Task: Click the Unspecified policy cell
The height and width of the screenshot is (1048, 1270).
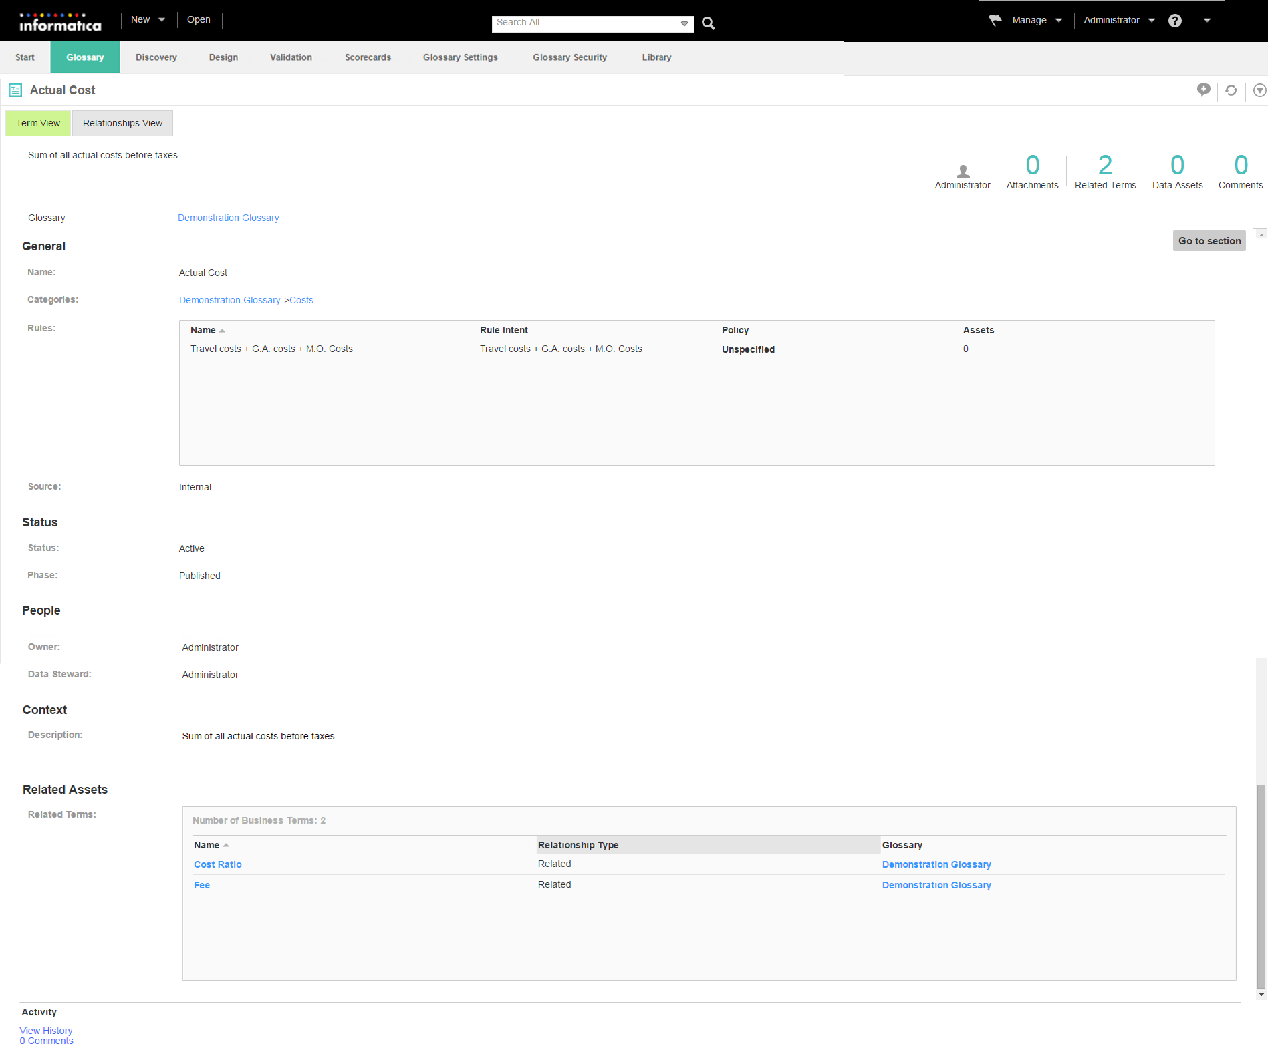Action: pyautogui.click(x=748, y=350)
